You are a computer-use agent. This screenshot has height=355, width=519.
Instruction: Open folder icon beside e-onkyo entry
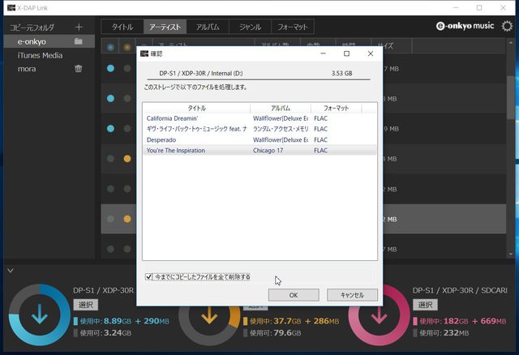coord(79,41)
